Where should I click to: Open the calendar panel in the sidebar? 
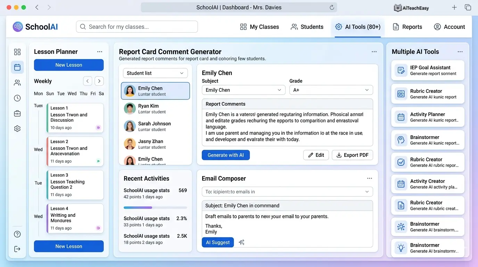coord(17,67)
